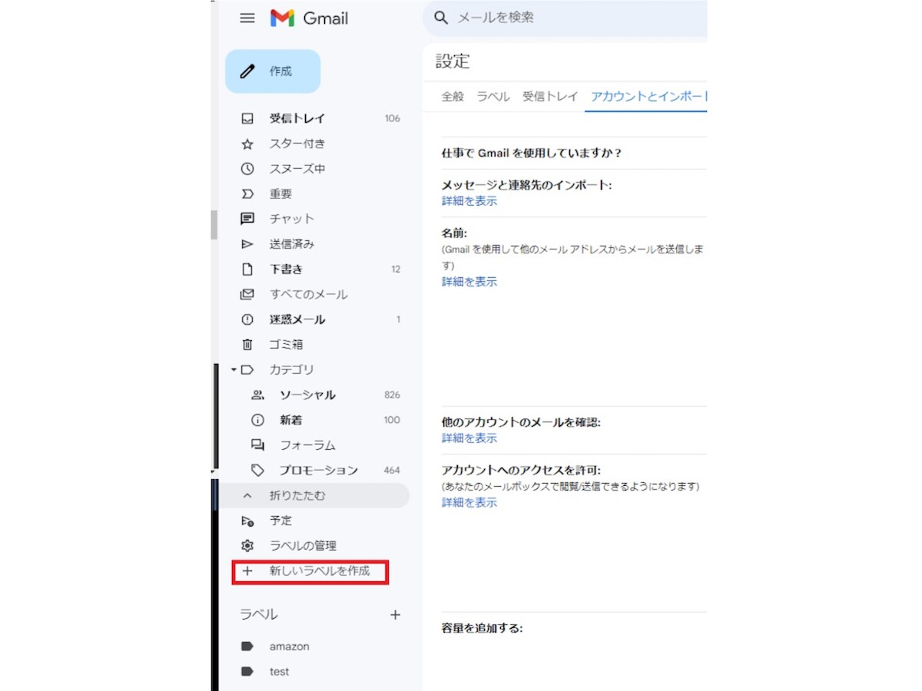Click 新しいラベルを作成 link

(320, 571)
